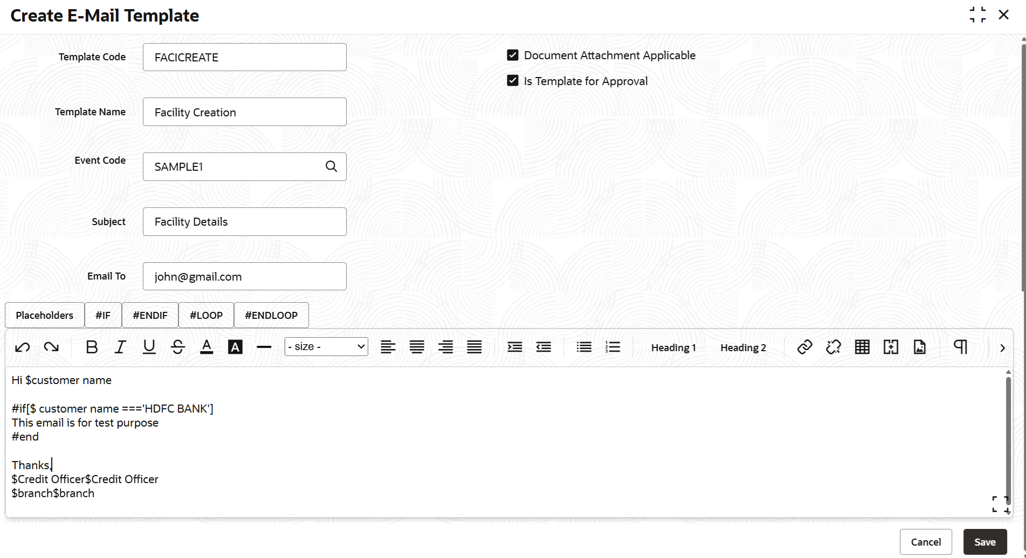Screen dimensions: 1026x558
Task: Remove the hyperlink
Action: [834, 347]
